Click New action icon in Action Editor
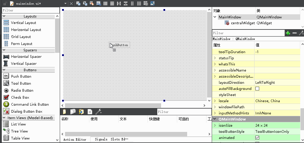The width and height of the screenshot is (304, 143). pos(64,112)
